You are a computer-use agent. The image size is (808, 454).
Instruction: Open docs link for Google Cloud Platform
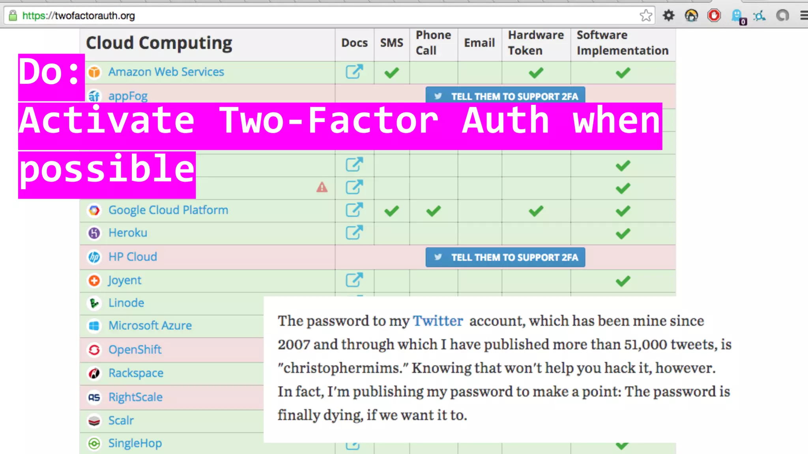tap(354, 210)
